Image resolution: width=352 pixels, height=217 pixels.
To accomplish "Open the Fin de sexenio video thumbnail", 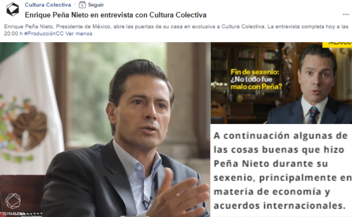I will 281,83.
